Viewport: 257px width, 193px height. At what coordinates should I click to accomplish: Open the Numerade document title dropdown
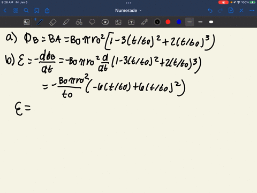click(x=128, y=11)
